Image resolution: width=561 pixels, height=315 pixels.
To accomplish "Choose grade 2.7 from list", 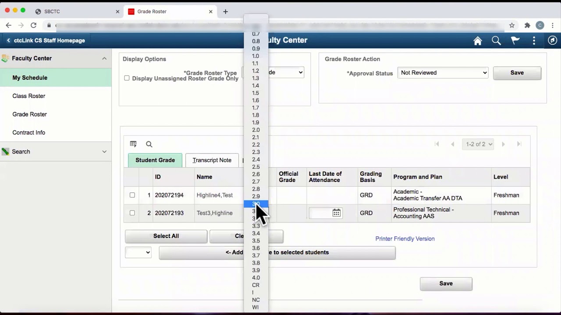I will pos(256,182).
